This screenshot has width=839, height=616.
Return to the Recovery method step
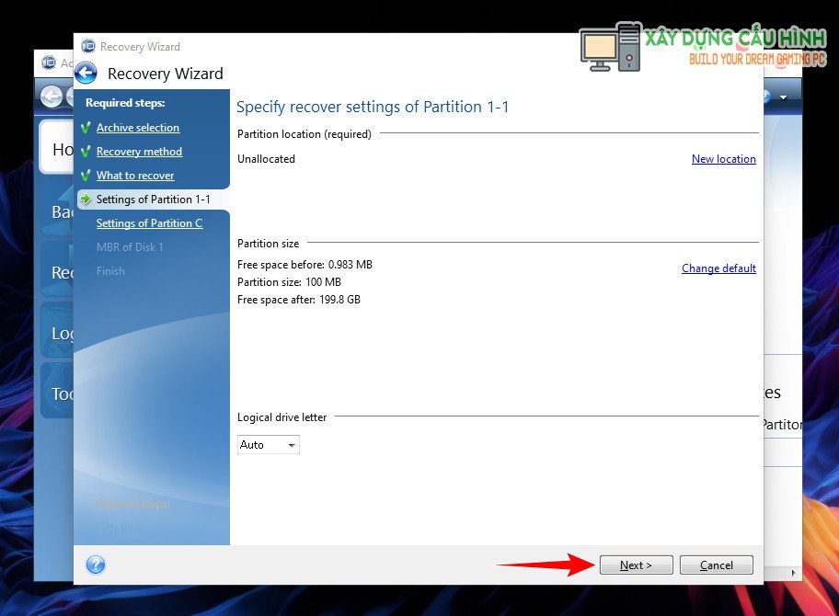(x=139, y=152)
